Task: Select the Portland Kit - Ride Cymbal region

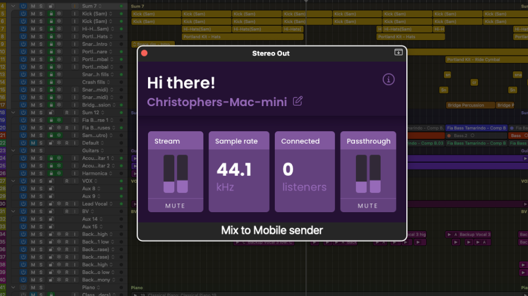Action: (486, 59)
